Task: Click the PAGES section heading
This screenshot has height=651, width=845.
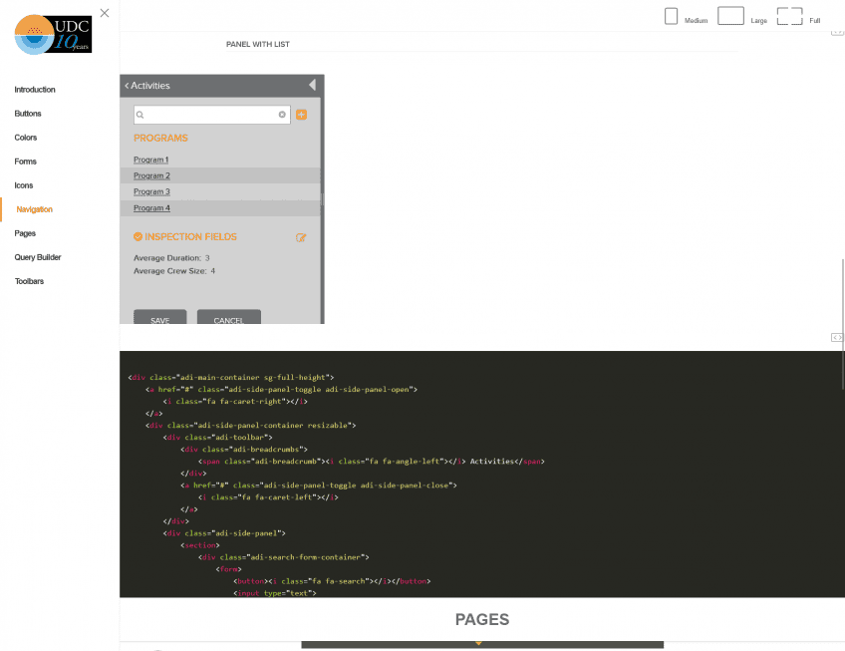Action: (x=481, y=620)
